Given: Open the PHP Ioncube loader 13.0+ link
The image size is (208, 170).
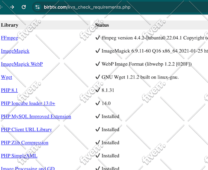Looking at the screenshot, I should click(28, 103).
